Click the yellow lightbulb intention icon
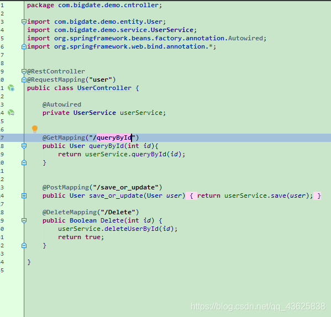The width and height of the screenshot is (331, 317). pos(35,129)
